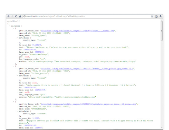
Task: Click the from_user_id value 88489202
Action: click(39, 52)
